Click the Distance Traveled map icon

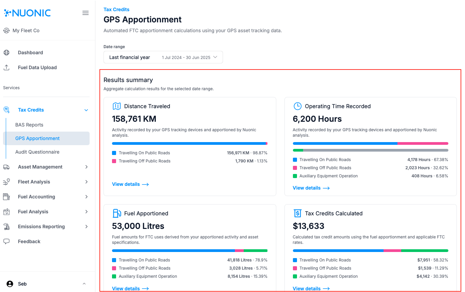[x=116, y=106]
